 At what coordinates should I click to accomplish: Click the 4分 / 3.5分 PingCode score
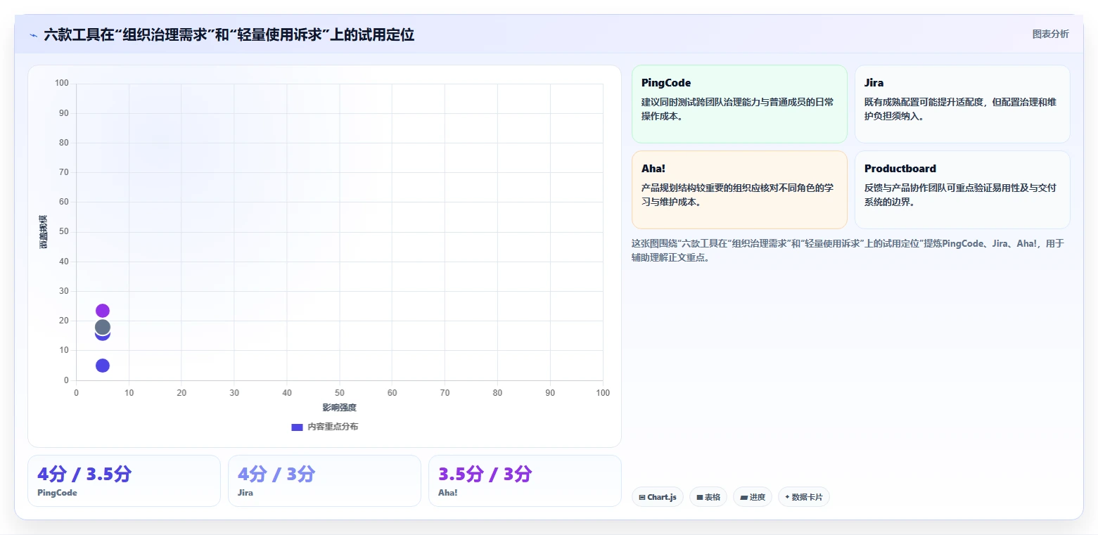pyautogui.click(x=84, y=474)
